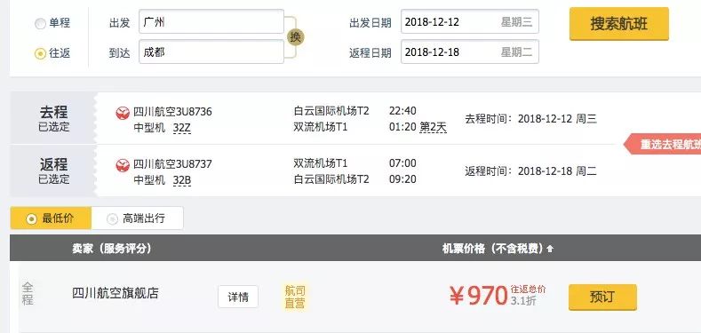Screen dimensions: 701x333
Task: Click 预订 to book the ¥970 ticket
Action: (x=602, y=297)
